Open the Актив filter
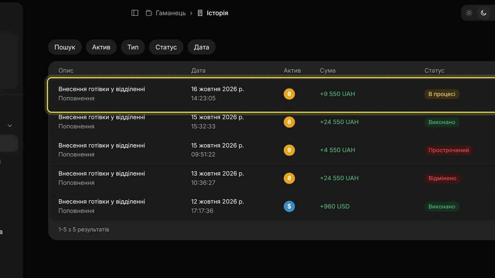The image size is (495, 278). pyautogui.click(x=101, y=47)
